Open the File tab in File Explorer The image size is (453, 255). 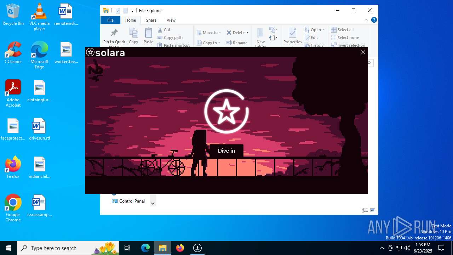tap(110, 20)
